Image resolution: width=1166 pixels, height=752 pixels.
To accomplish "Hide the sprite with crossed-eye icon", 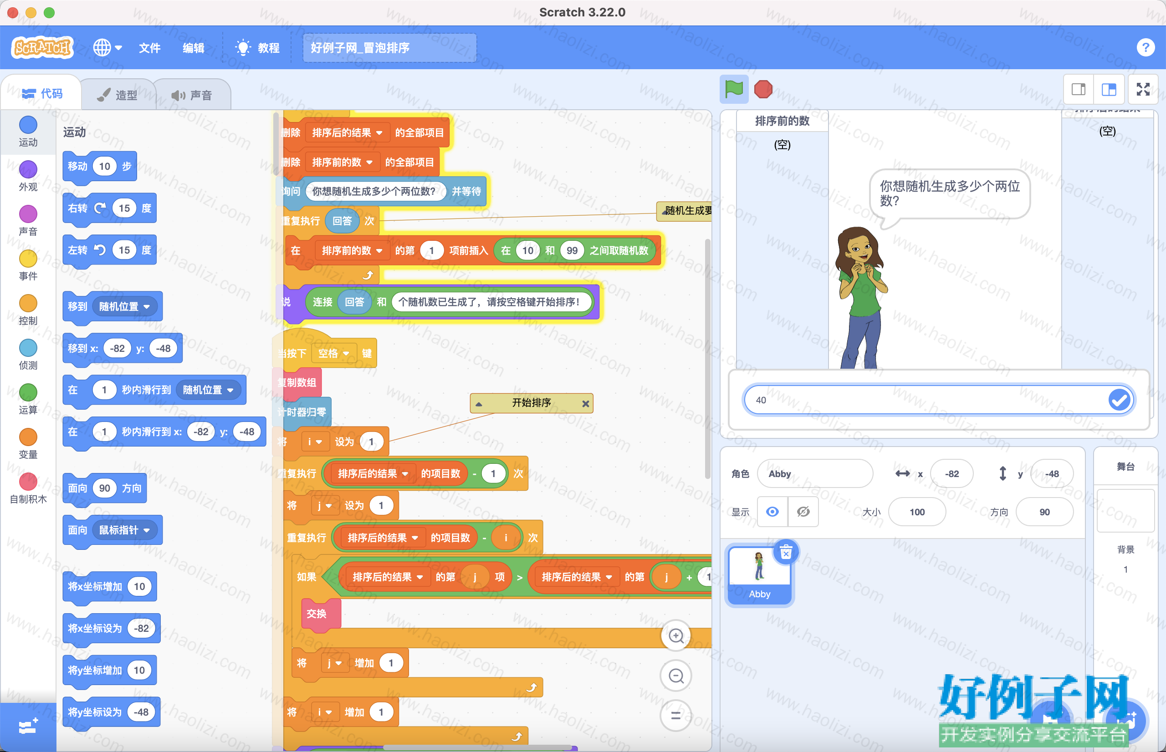I will [x=803, y=512].
